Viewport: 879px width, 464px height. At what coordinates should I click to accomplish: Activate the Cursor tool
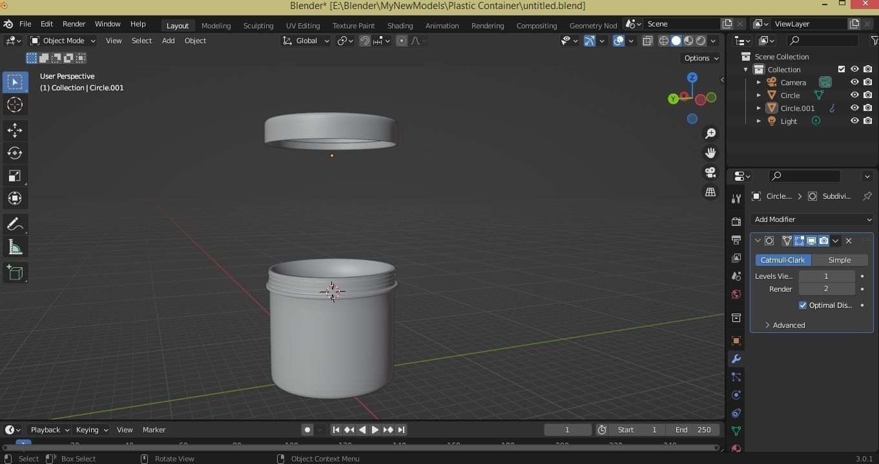[15, 105]
